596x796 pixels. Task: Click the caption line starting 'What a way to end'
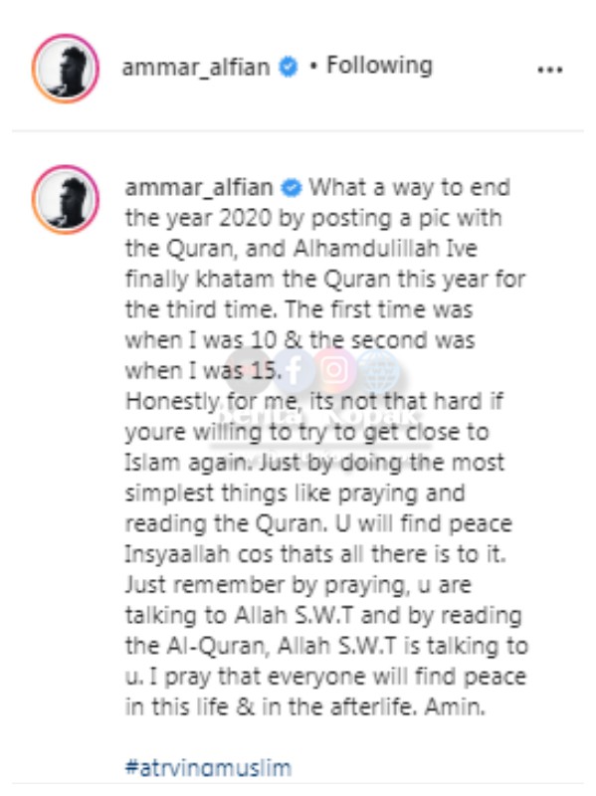point(410,188)
